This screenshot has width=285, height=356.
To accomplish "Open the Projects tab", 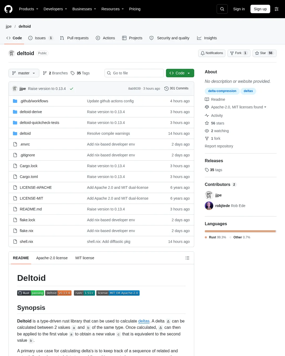I will 132,38.
